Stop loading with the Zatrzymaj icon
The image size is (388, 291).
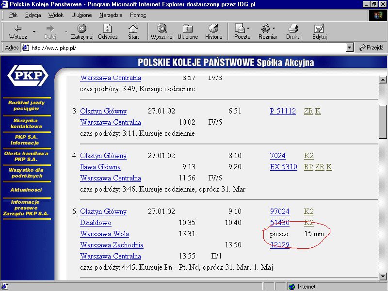tap(81, 29)
